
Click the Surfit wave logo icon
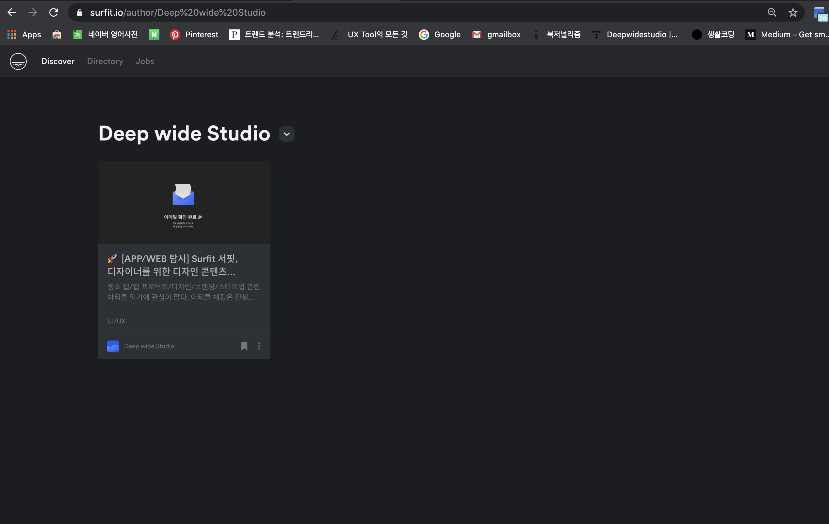(18, 61)
